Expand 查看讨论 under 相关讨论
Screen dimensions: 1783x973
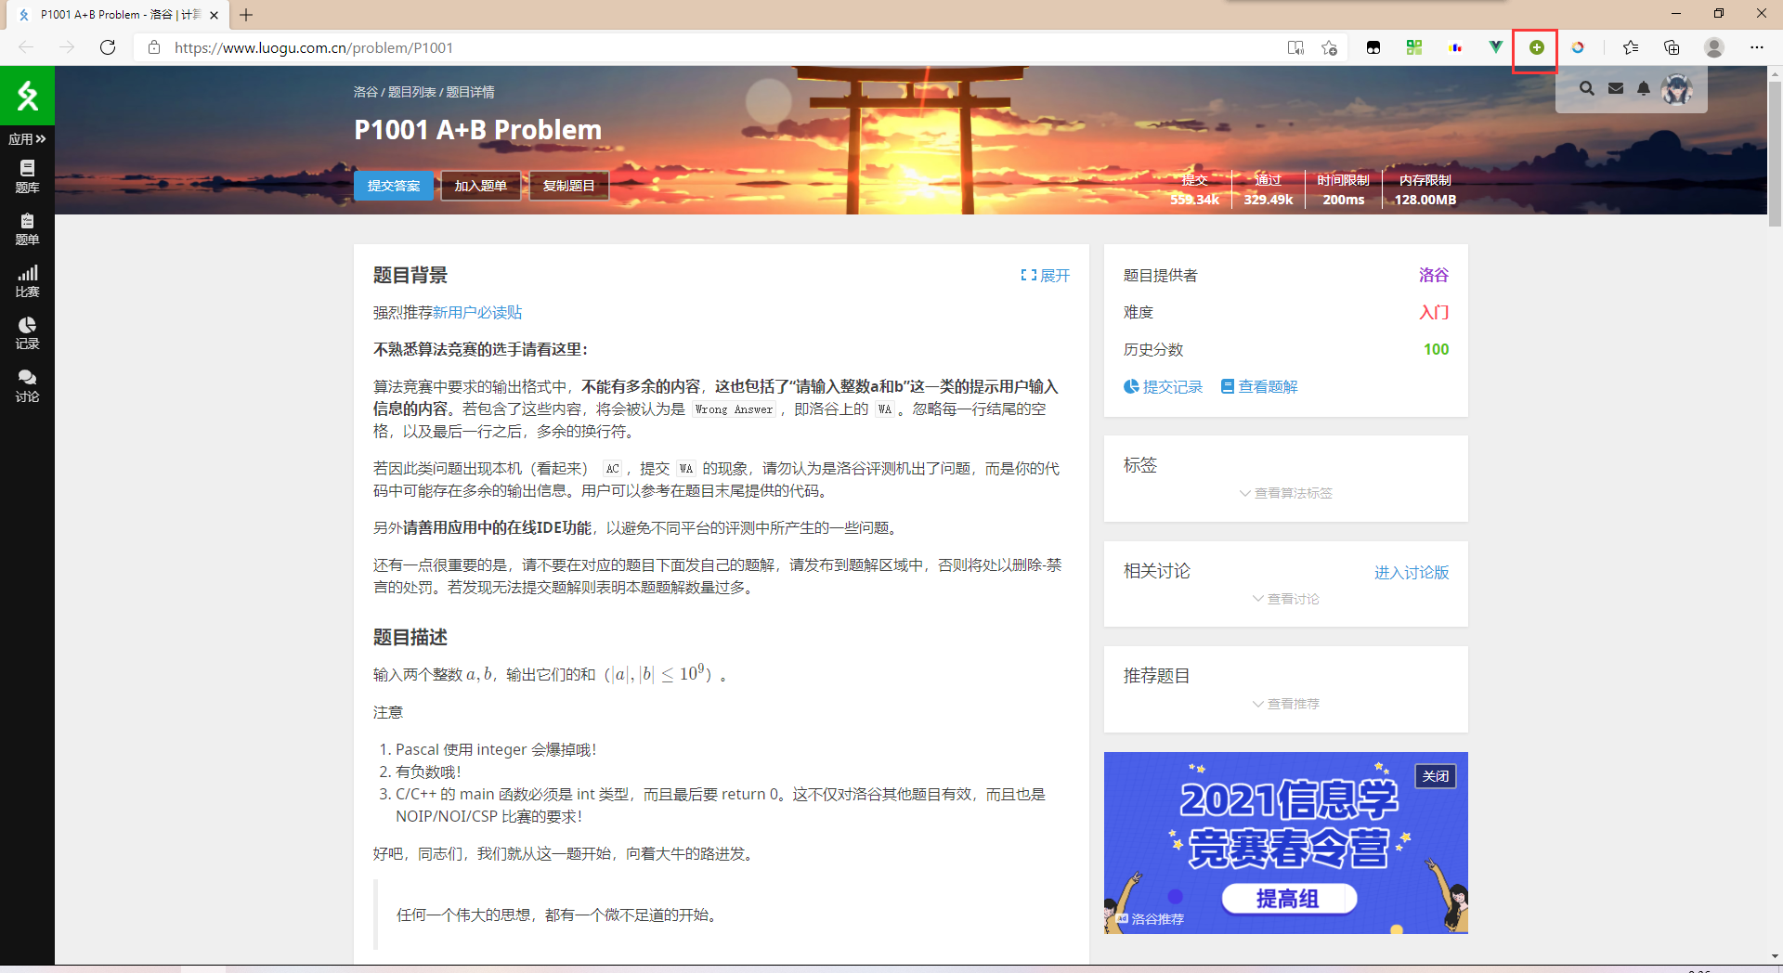(x=1286, y=599)
